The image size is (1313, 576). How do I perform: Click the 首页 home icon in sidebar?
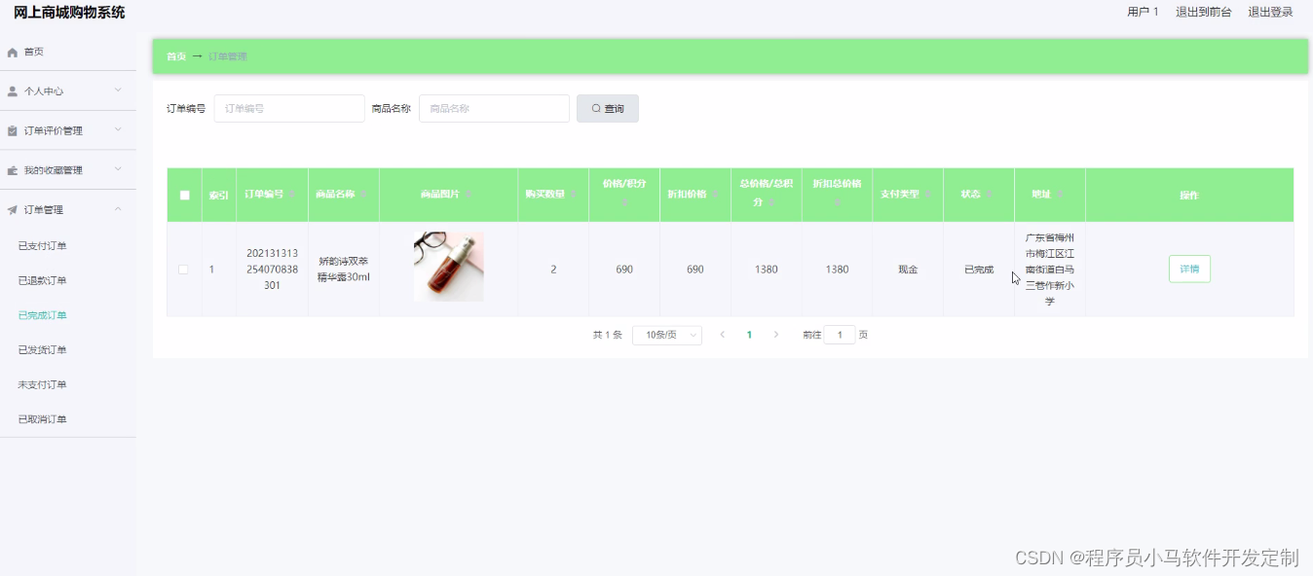(x=12, y=52)
